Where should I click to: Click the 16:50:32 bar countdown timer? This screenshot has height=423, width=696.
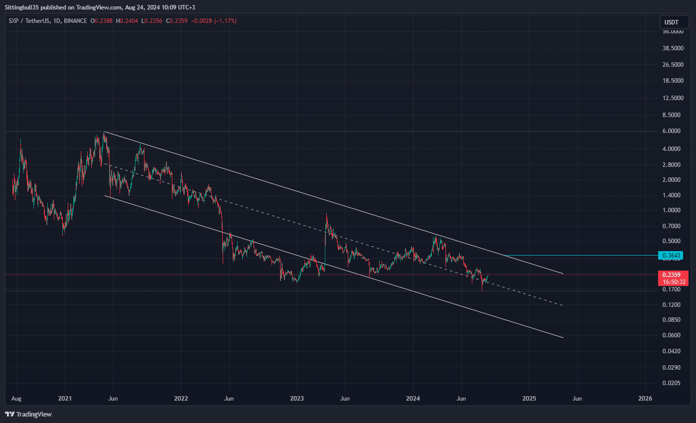coord(673,282)
